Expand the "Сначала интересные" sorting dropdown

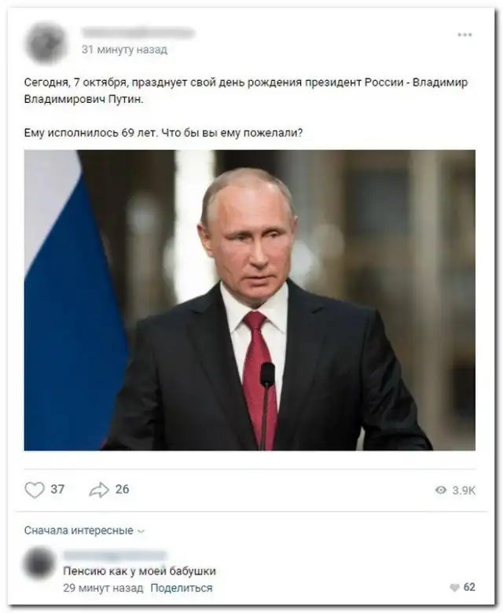click(x=79, y=530)
